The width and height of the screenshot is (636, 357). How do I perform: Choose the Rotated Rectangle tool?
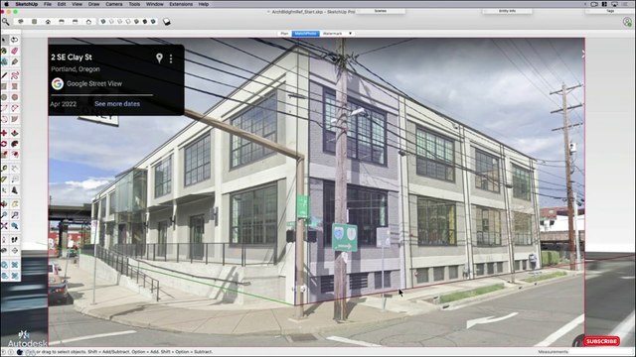15,86
